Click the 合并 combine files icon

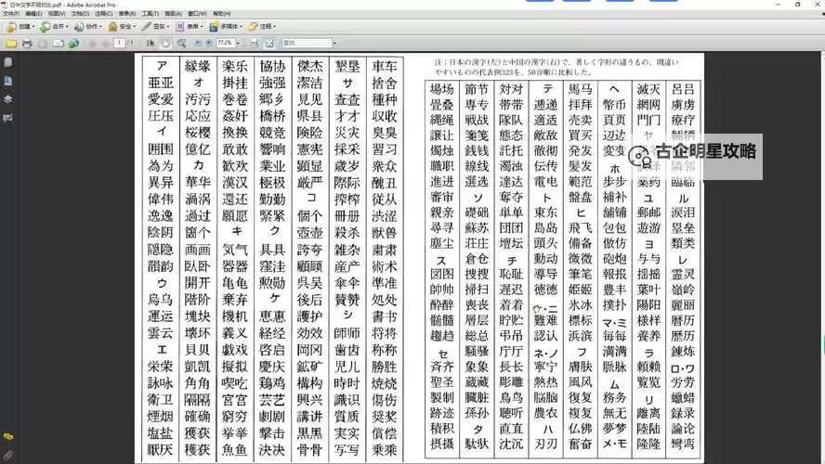pos(46,26)
